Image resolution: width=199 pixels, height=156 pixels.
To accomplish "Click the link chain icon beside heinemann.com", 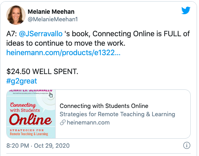I will 63,123.
